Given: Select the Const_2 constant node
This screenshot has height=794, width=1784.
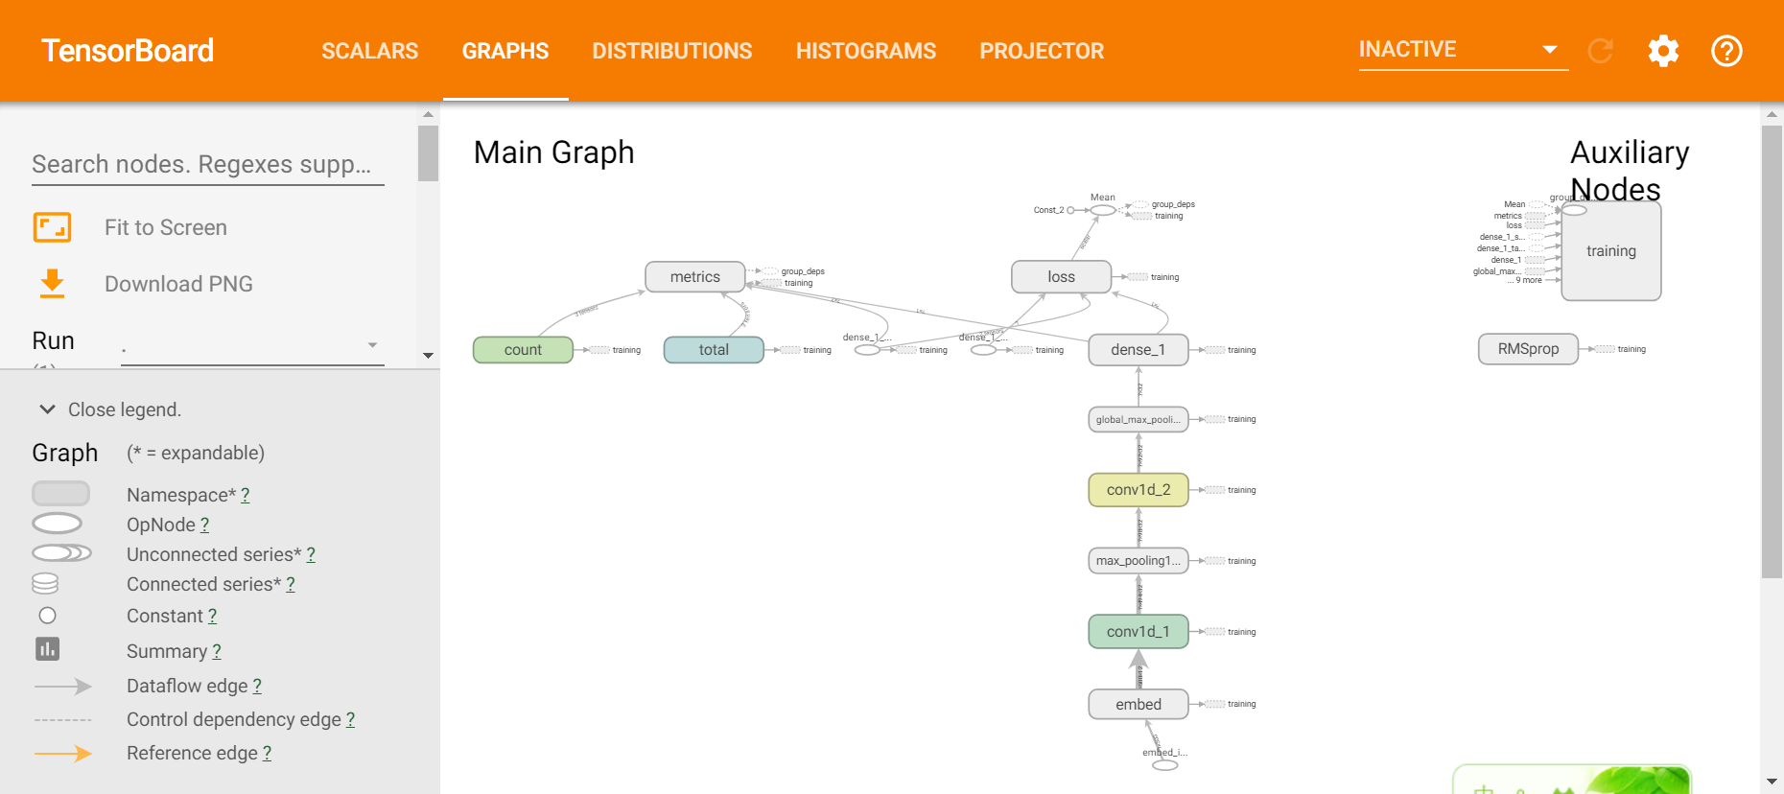Looking at the screenshot, I should [1070, 210].
